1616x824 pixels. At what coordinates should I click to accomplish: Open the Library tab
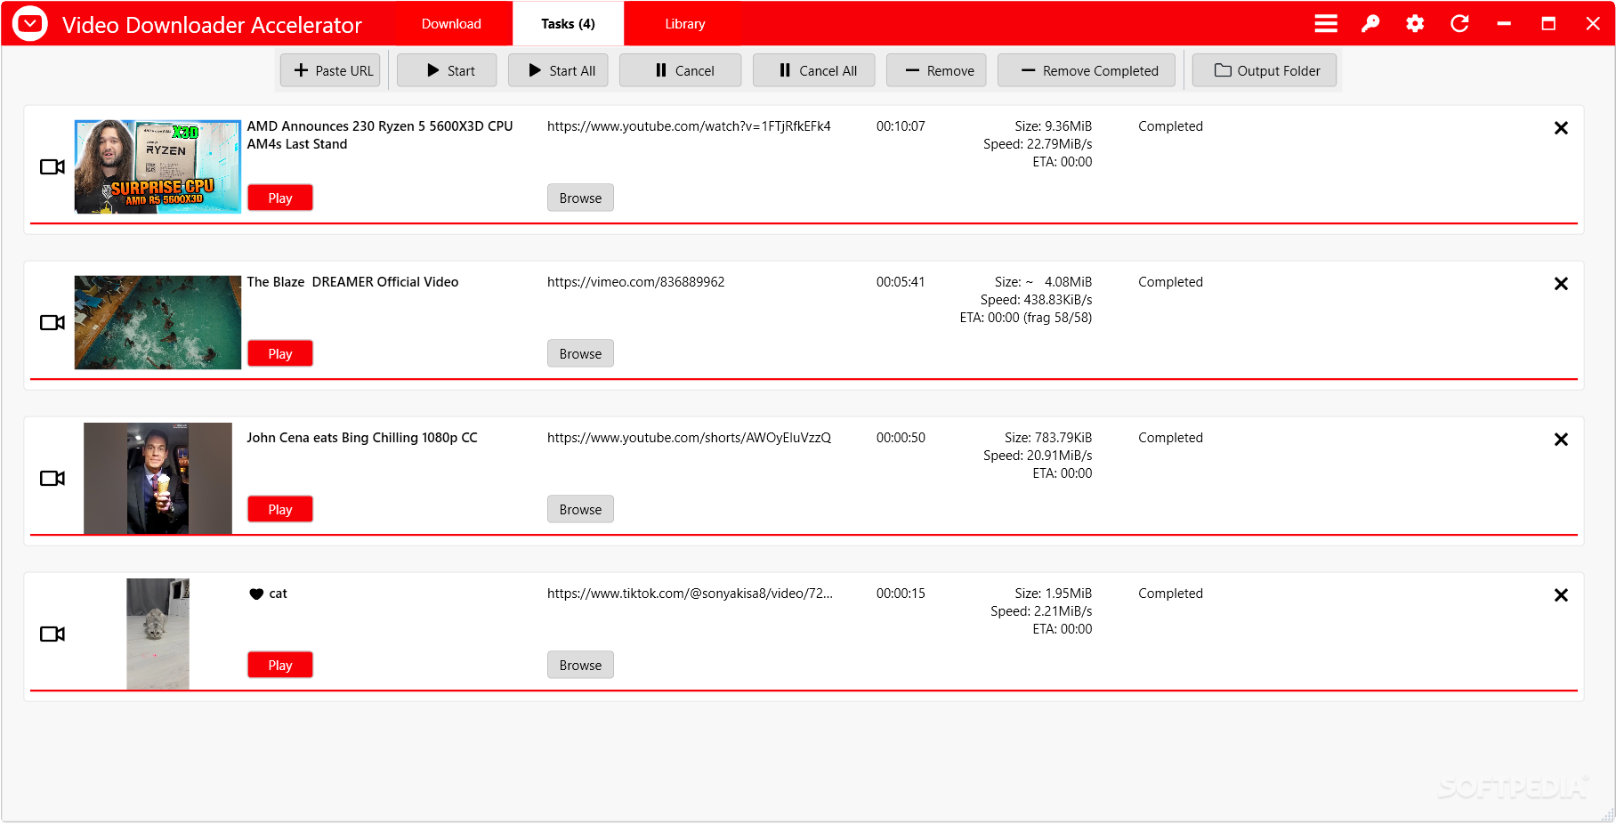685,24
